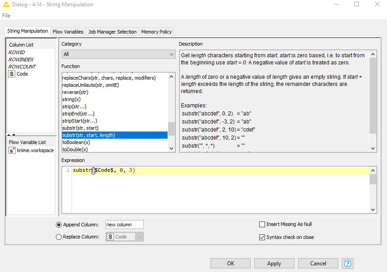Select the string type icon beside Code column
This screenshot has height=272, width=387.
(12, 74)
